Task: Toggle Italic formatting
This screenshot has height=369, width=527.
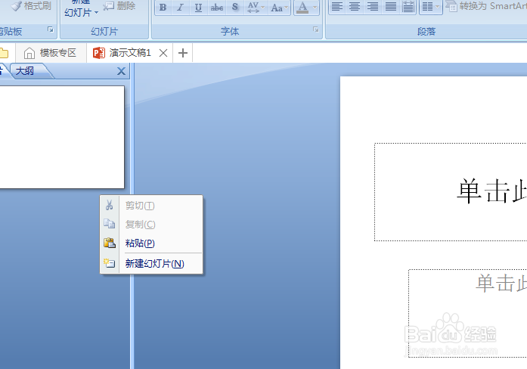Action: [x=181, y=7]
